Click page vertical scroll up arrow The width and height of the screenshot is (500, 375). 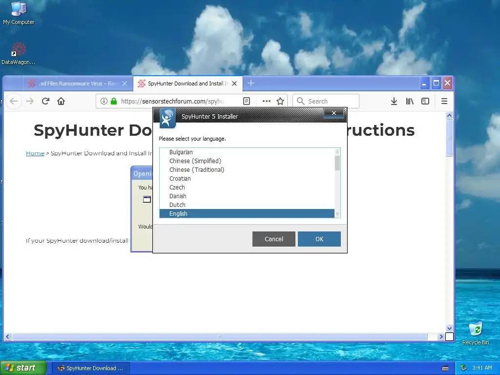pyautogui.click(x=449, y=115)
